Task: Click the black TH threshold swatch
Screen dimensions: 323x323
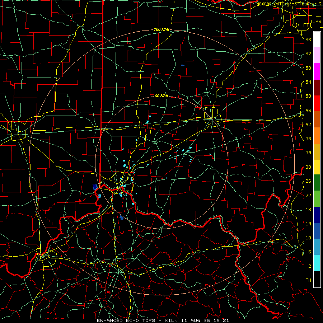Action: coord(317,279)
